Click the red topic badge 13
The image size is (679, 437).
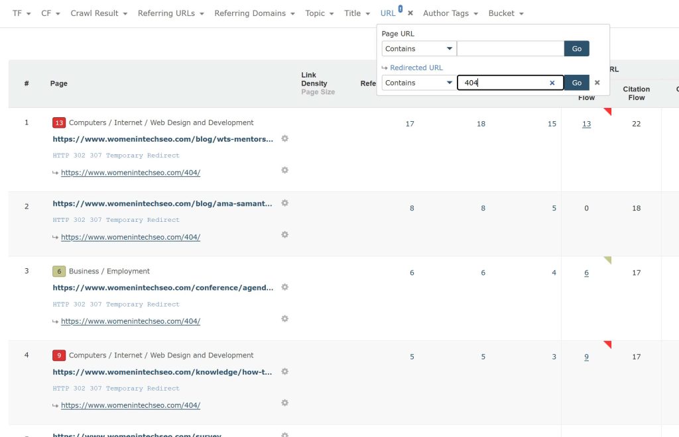pyautogui.click(x=59, y=122)
